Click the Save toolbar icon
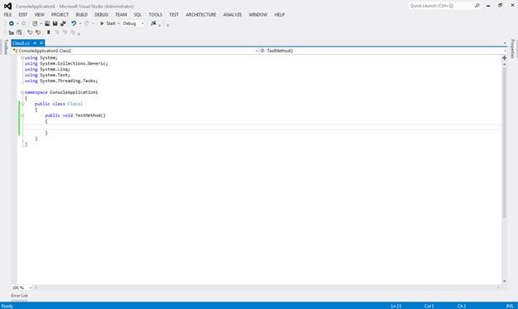 click(x=55, y=23)
